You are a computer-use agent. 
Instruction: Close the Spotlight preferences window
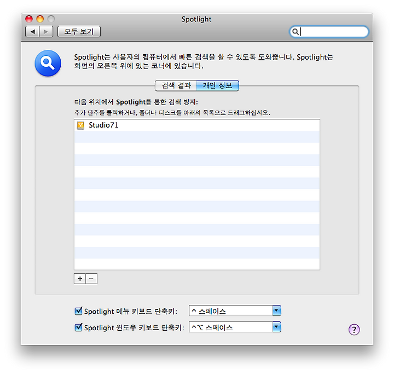point(29,19)
